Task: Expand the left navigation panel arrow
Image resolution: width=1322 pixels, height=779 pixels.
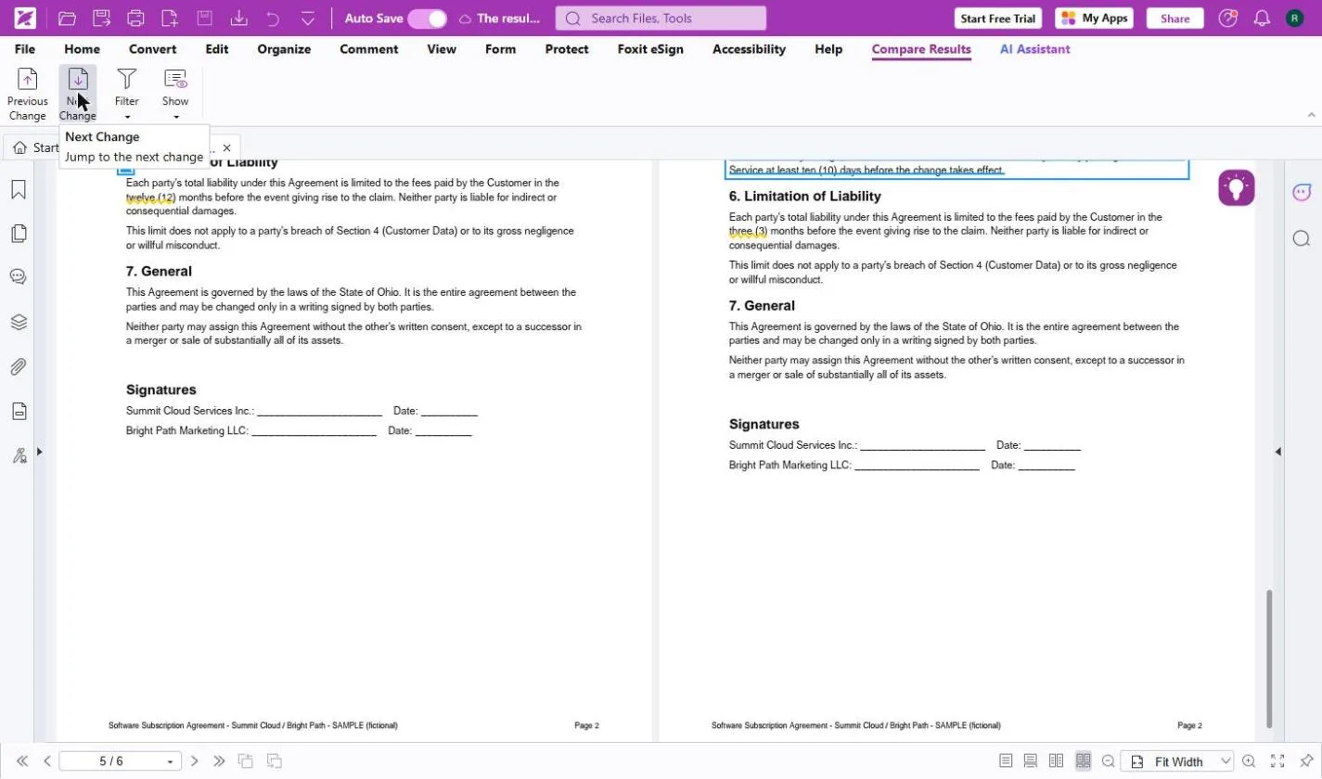Action: pyautogui.click(x=39, y=452)
